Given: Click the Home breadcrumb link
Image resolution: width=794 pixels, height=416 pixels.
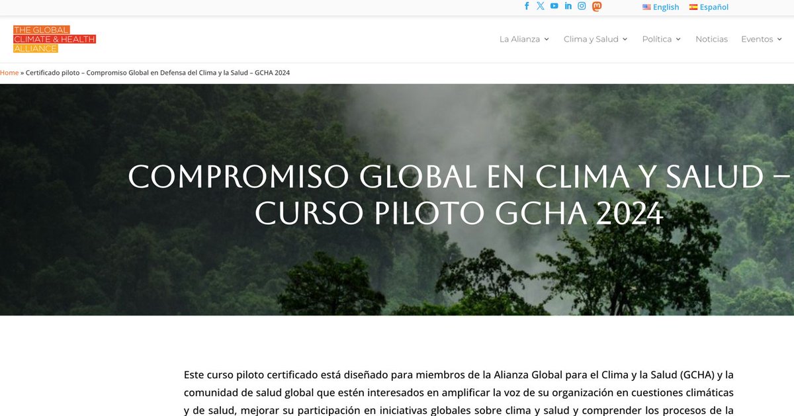Looking at the screenshot, I should (9, 73).
